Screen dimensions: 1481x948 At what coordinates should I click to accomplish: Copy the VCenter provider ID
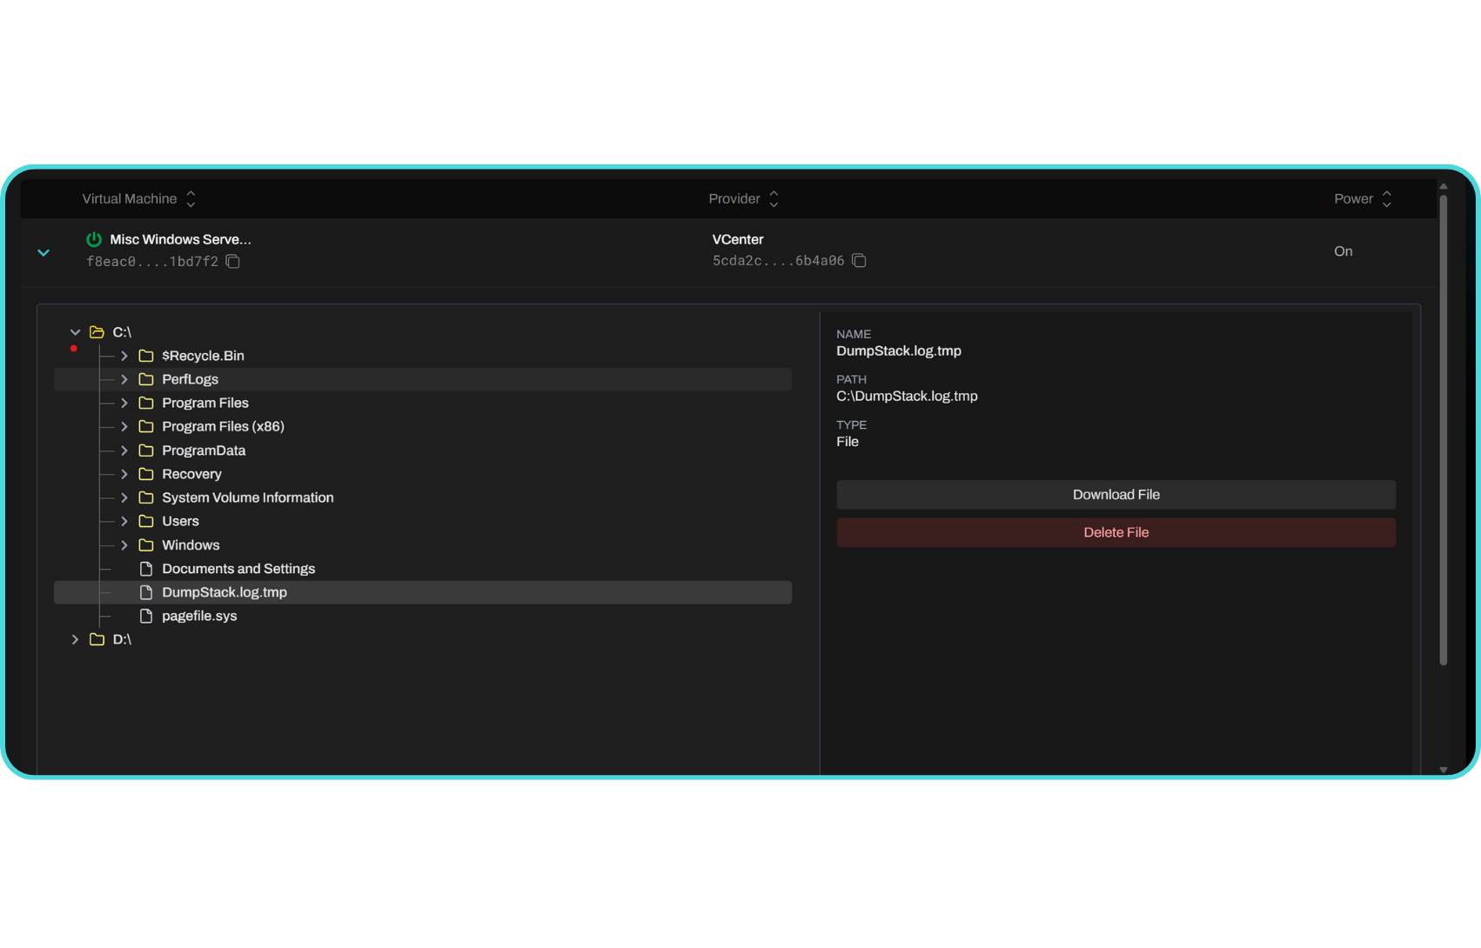859,261
